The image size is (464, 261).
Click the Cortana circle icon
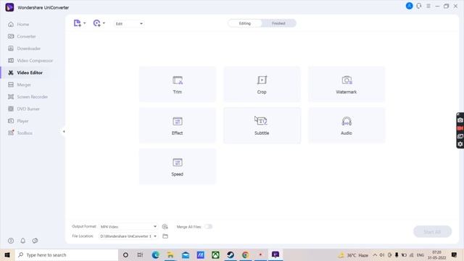pos(125,254)
